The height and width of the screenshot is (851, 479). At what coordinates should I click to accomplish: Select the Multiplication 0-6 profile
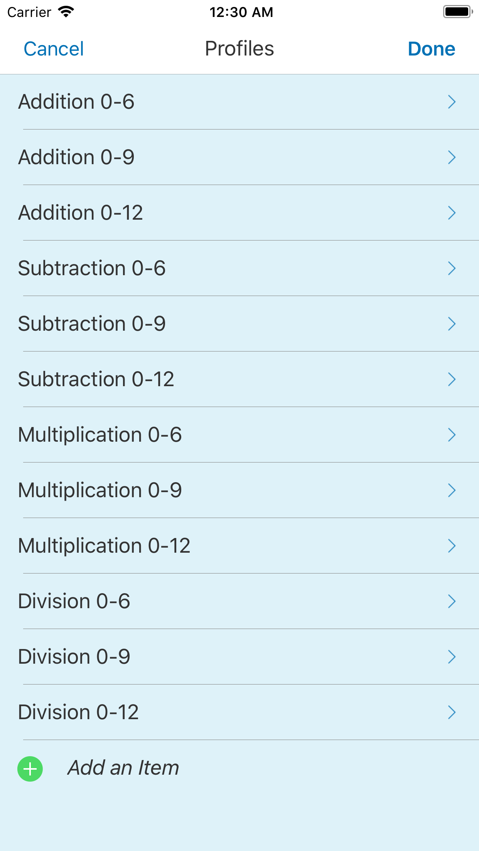(100, 435)
